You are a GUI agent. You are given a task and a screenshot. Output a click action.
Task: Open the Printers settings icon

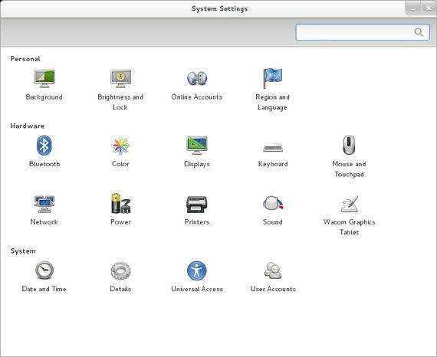(x=197, y=204)
